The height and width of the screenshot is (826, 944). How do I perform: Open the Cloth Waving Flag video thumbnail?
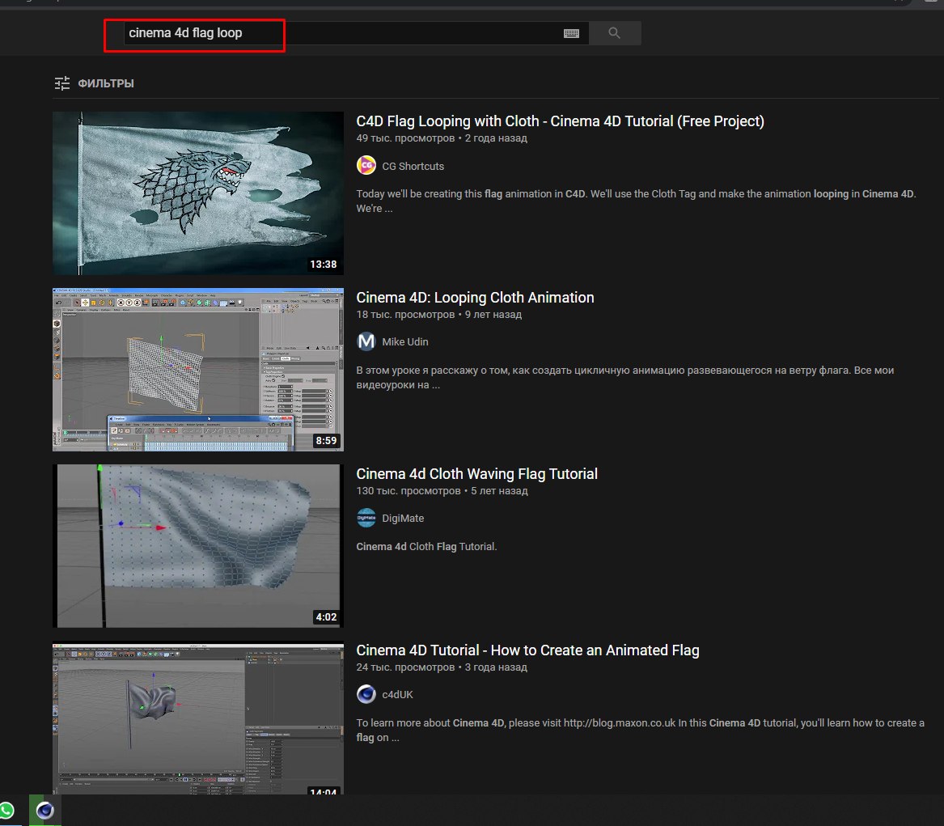click(198, 546)
